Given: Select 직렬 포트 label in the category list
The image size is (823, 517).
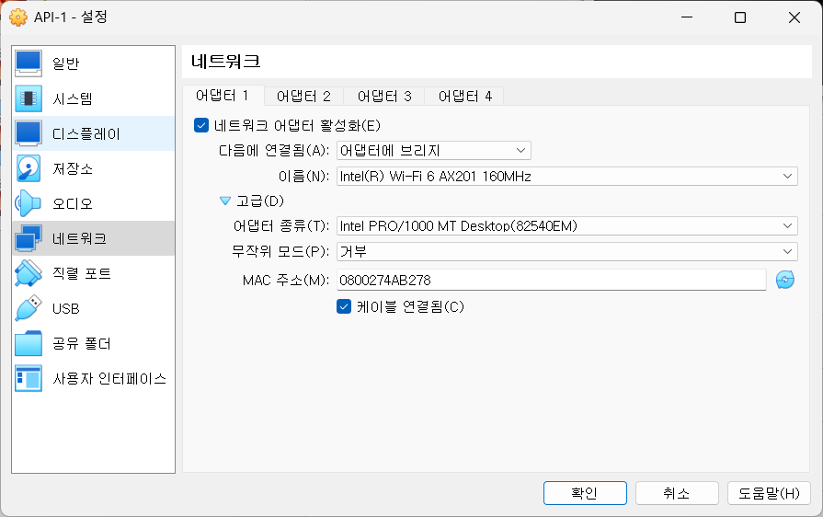Looking at the screenshot, I should [82, 273].
